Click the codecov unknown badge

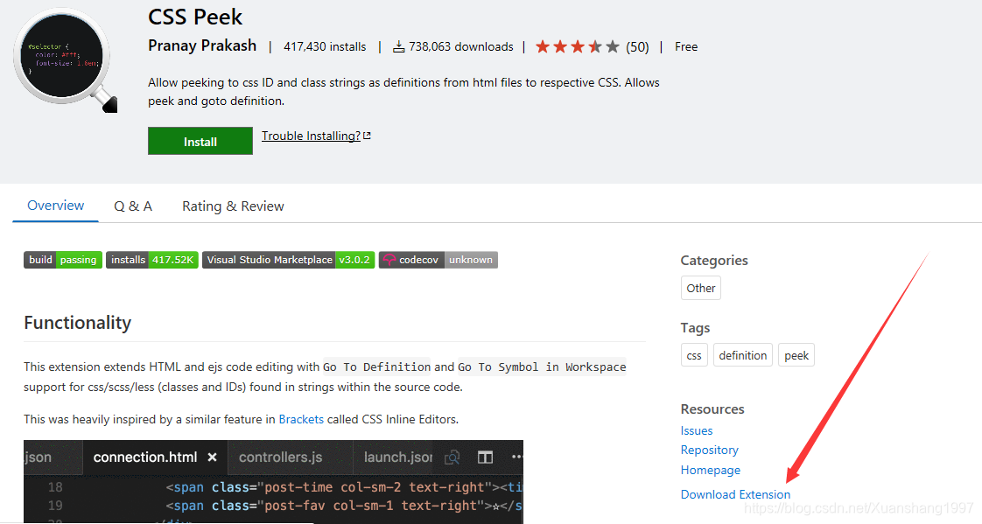pos(438,260)
